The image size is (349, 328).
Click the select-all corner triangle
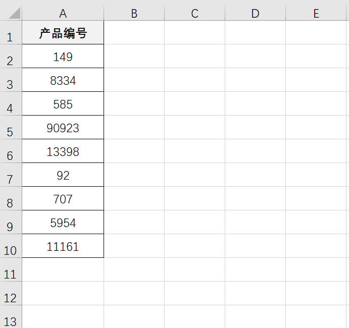[x=15, y=13]
